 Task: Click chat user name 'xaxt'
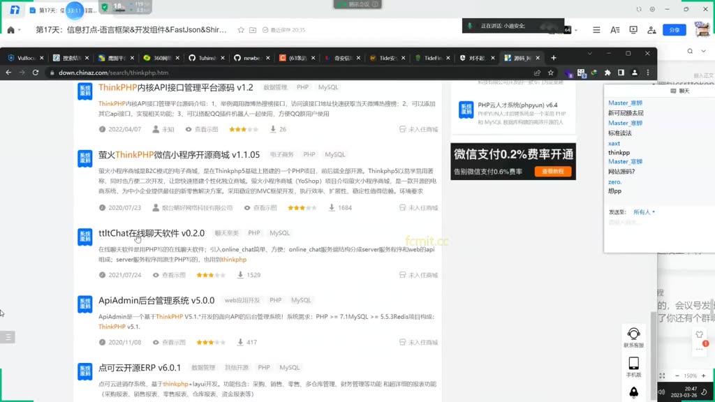[614, 143]
